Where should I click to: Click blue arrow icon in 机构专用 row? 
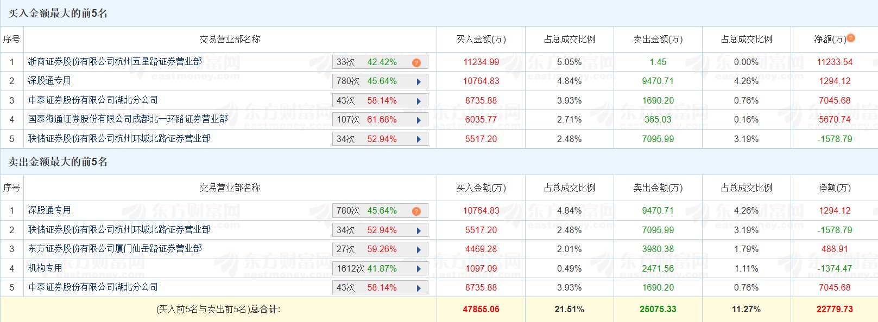[419, 269]
